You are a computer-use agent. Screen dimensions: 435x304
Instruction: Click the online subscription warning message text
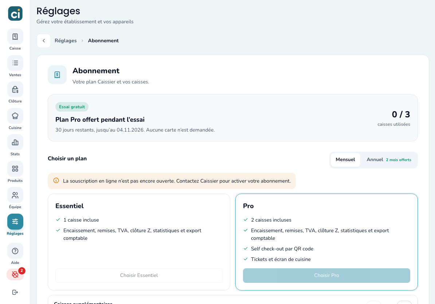click(x=177, y=181)
